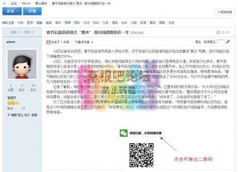Image resolution: width=238 pixels, height=172 pixels.
Task: Select 删除主题 moderation option
Action: 8,23
